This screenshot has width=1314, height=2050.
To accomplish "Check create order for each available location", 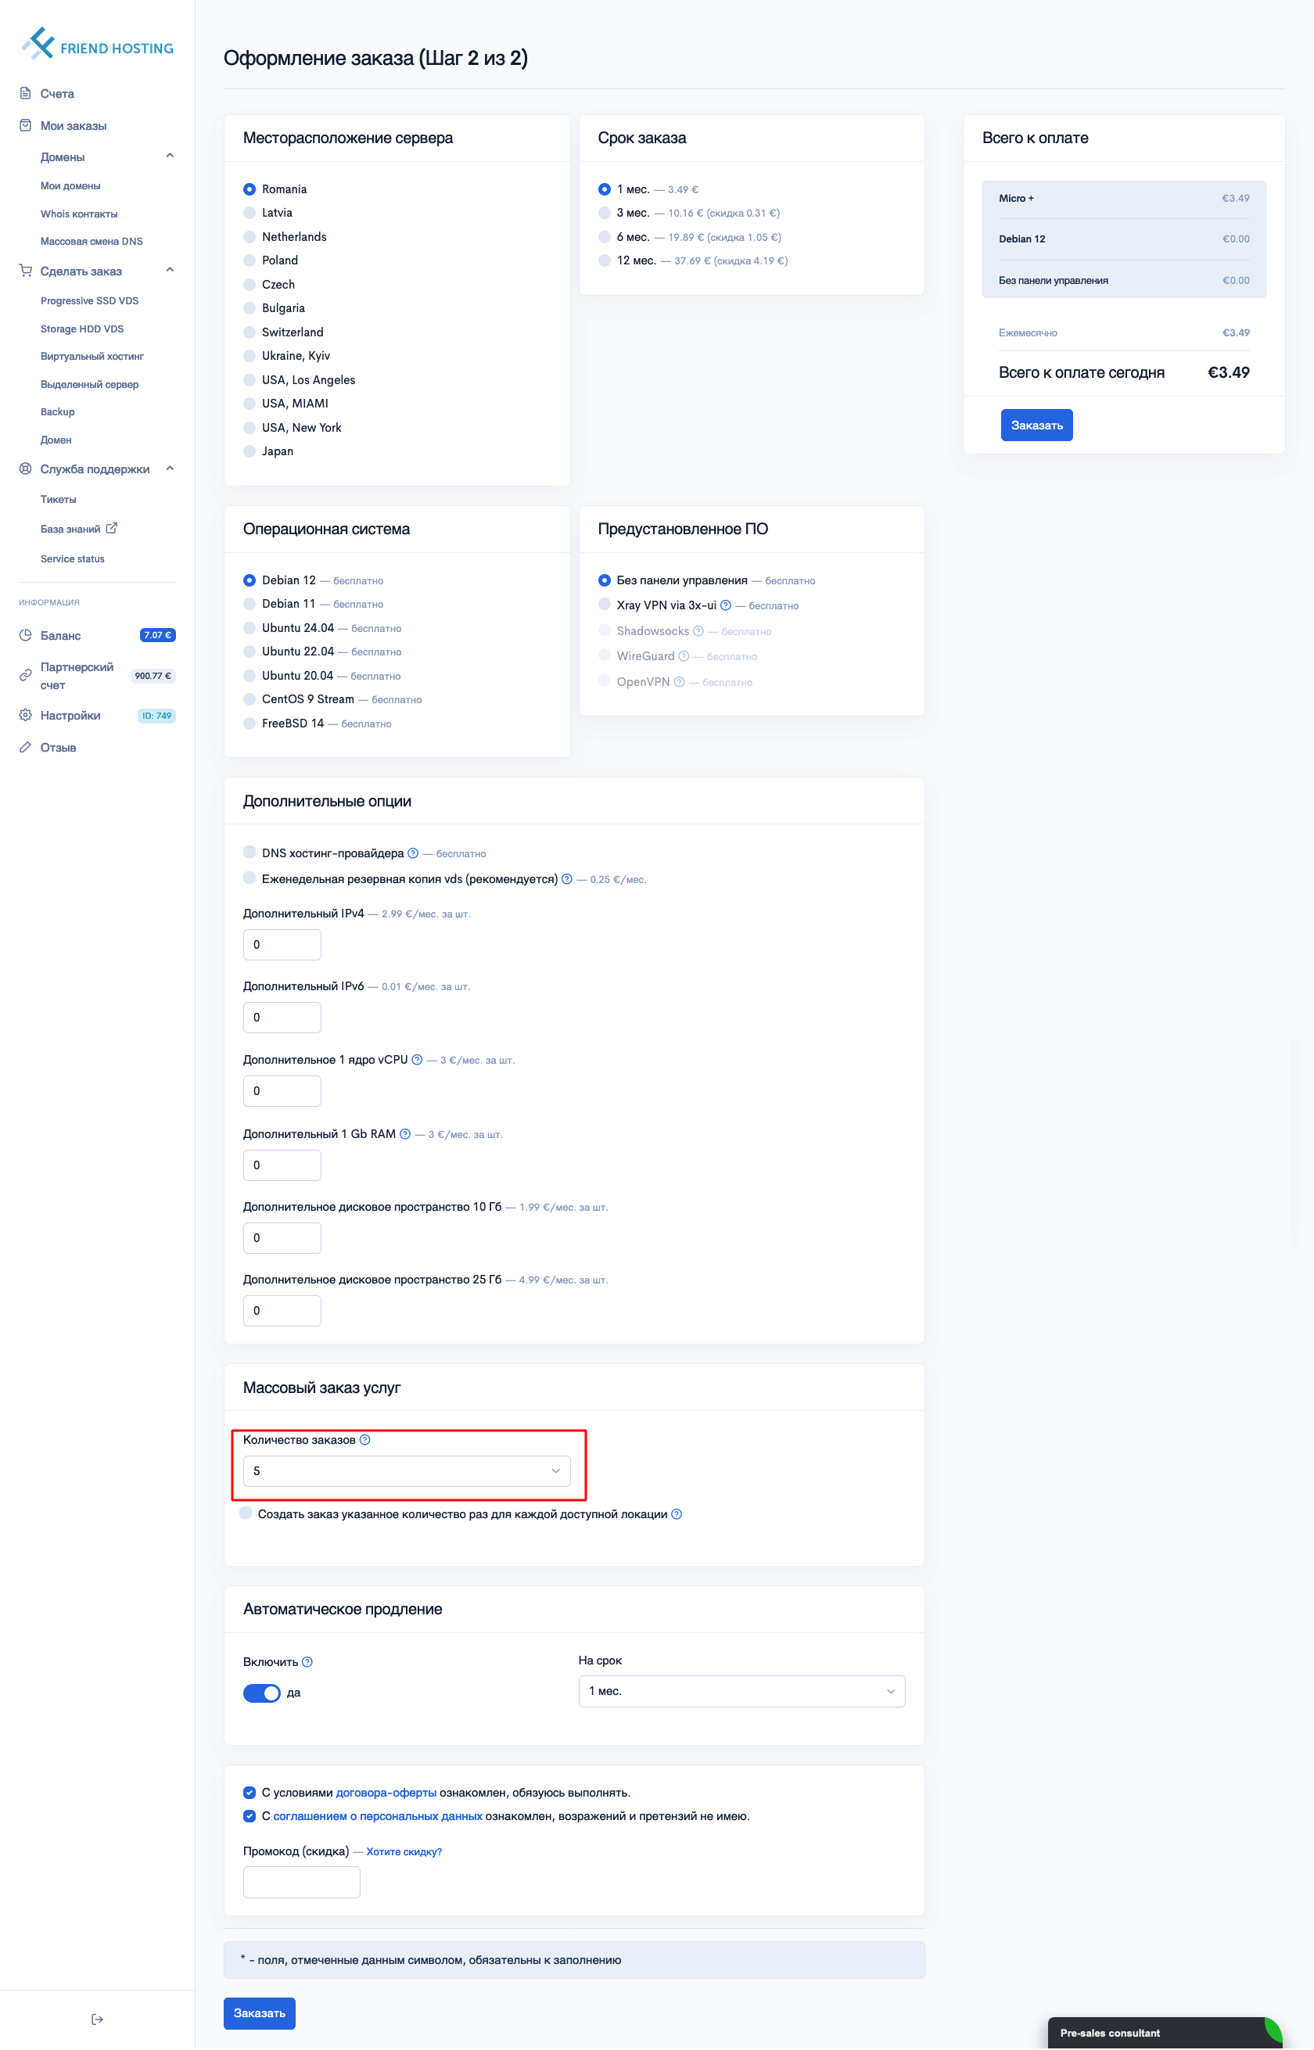I will (246, 1513).
